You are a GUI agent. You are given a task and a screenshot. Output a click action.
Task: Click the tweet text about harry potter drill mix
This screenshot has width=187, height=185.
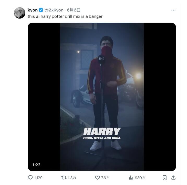65,16
